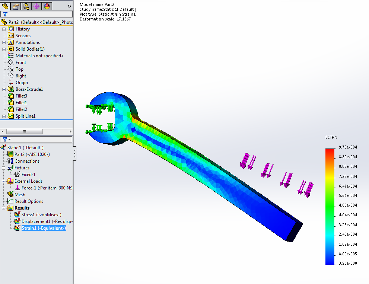Expand the Boss-Extrude1 feature
Viewport: 369px width, 284px height.
[x=4, y=89]
